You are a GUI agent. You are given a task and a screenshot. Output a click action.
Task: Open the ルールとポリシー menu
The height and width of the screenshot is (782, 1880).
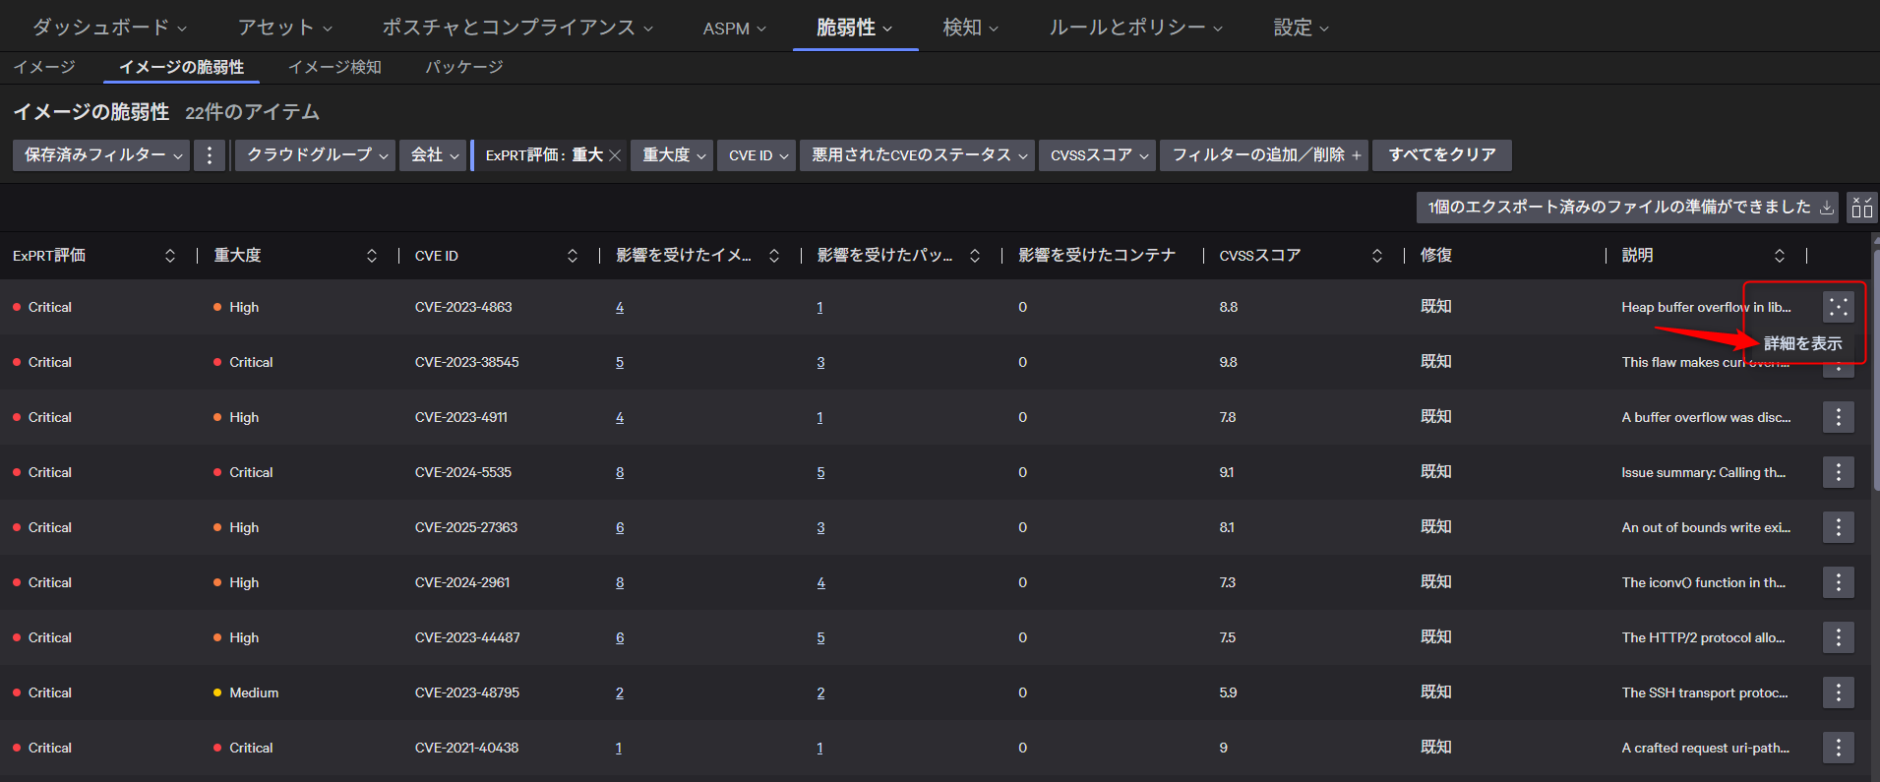(x=1135, y=28)
